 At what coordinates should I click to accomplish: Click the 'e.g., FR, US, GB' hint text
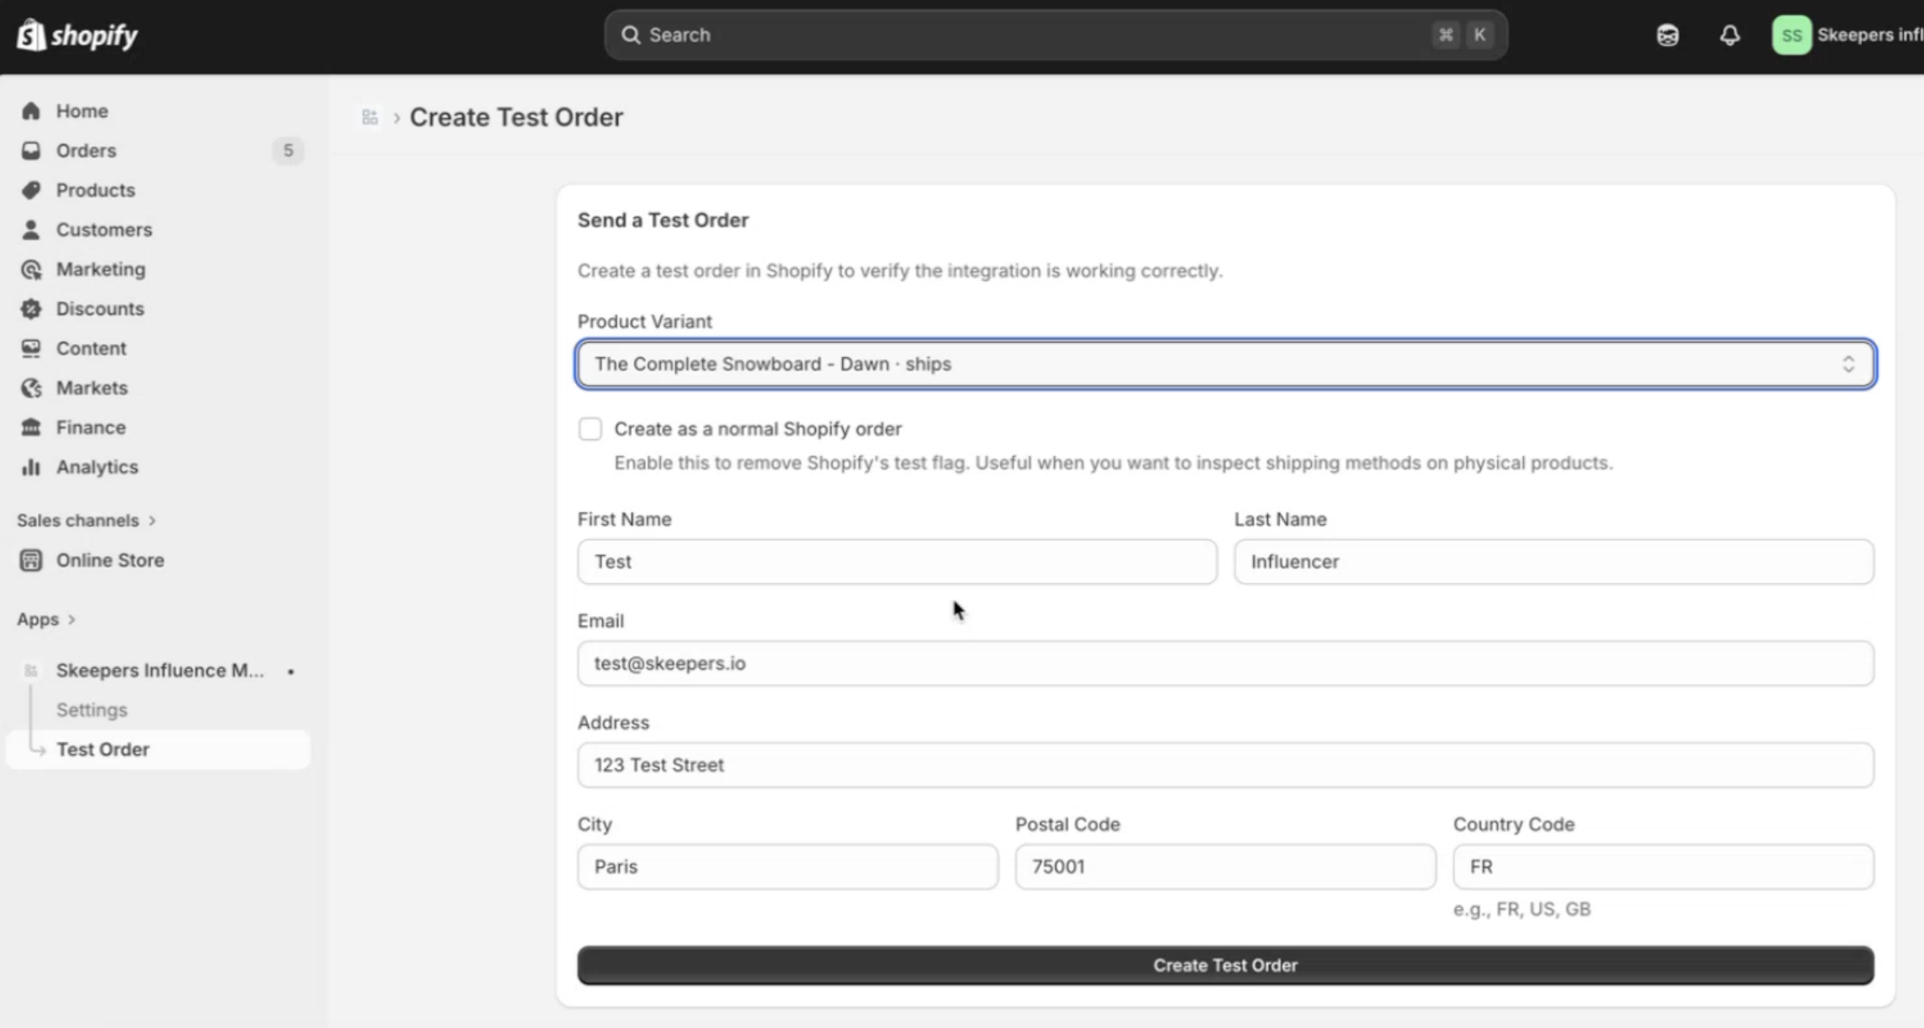[1521, 909]
